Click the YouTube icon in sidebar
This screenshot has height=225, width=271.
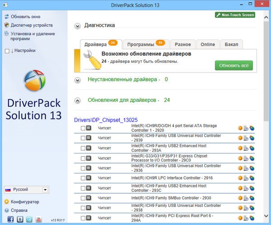pyautogui.click(x=38, y=220)
